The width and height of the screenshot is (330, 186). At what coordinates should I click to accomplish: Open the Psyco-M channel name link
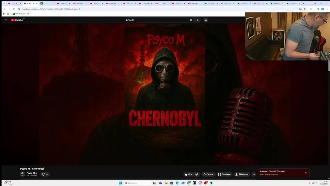coord(31,173)
